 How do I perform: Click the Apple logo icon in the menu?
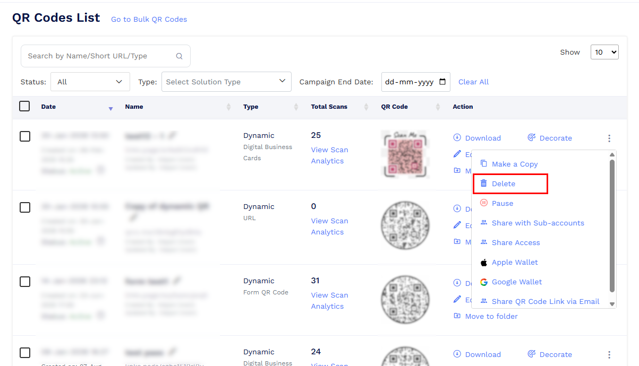(x=484, y=262)
